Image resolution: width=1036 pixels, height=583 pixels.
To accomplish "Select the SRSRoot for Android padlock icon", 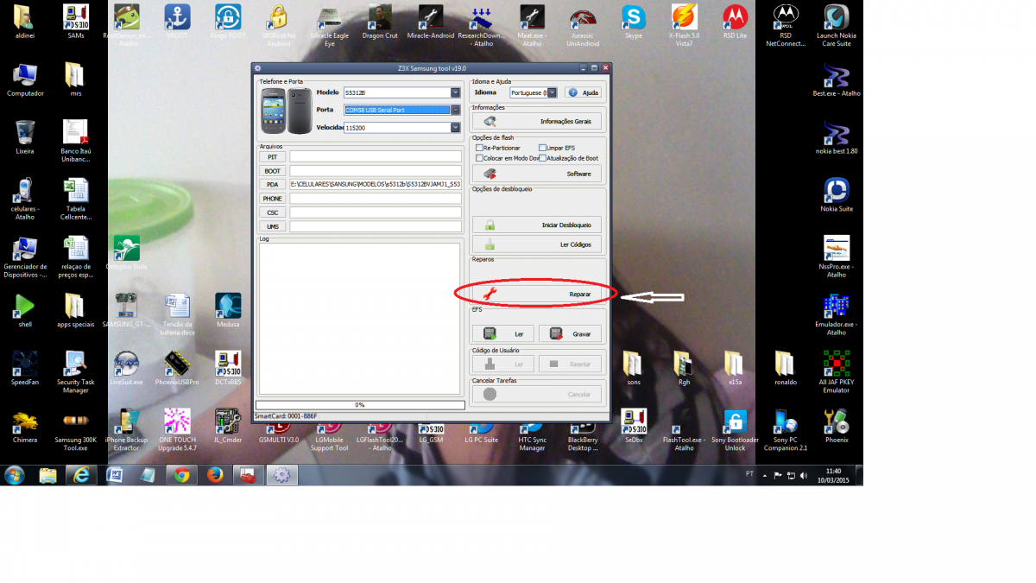I will [x=278, y=26].
